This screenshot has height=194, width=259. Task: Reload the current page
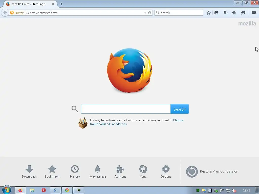click(x=150, y=13)
